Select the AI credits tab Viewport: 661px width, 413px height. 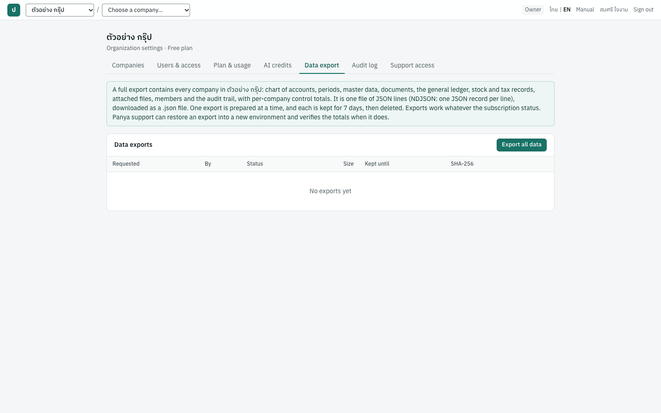(x=278, y=65)
